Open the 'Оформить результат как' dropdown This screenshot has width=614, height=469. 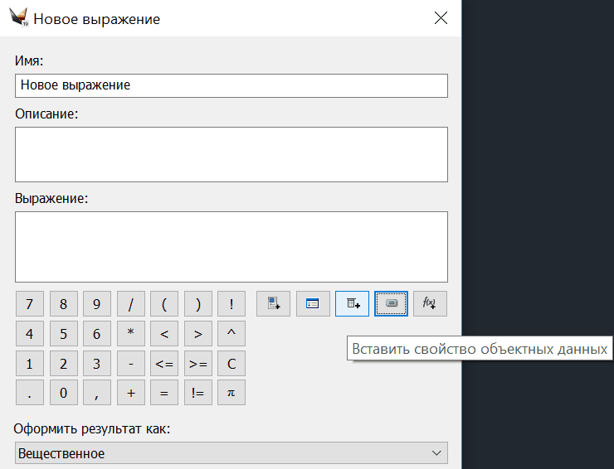tap(231, 453)
